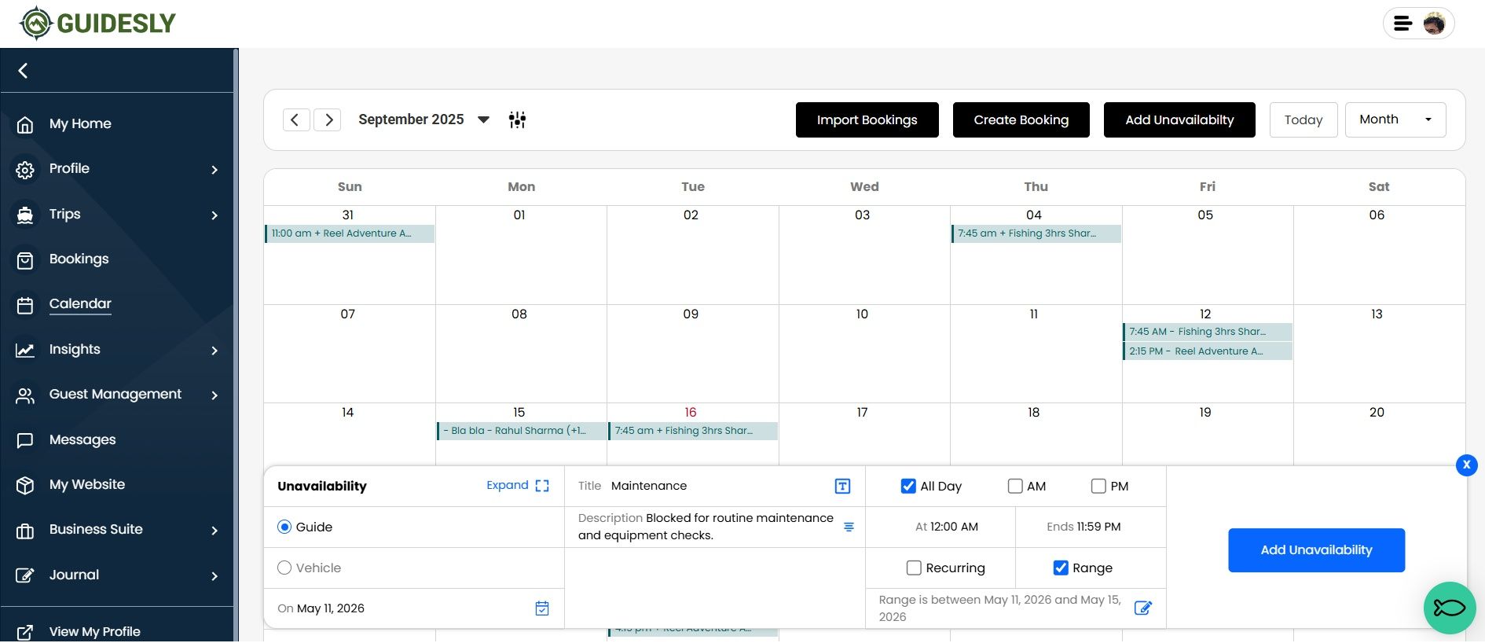Collapse the sidebar with back arrow

click(24, 71)
